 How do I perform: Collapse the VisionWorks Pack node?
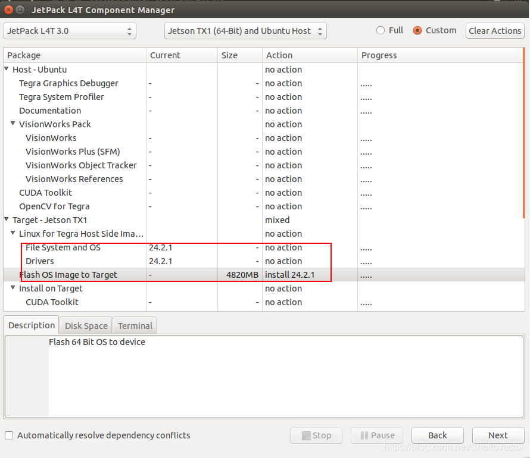(13, 123)
